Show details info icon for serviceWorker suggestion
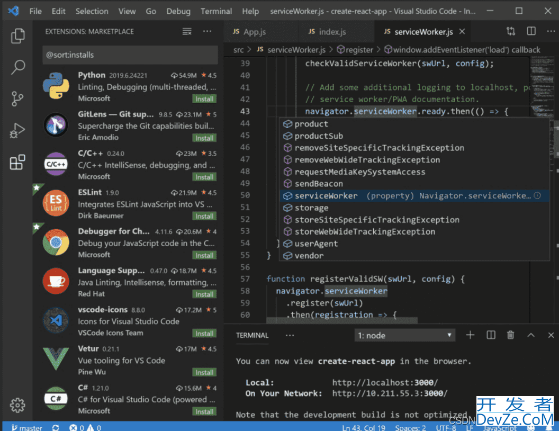Screen dimensions: 559x431 [x=537, y=195]
